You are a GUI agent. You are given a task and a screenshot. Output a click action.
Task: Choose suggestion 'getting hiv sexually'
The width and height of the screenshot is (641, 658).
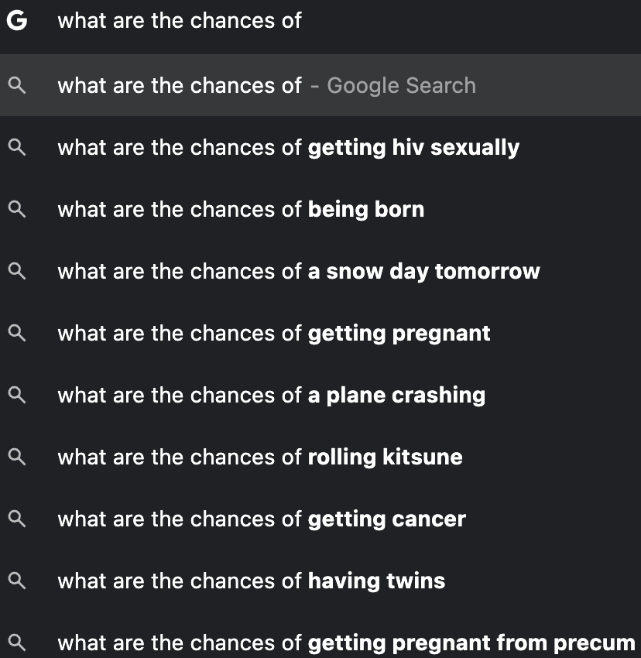(x=288, y=148)
